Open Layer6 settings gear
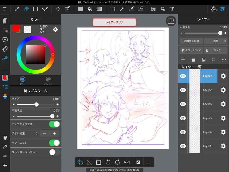Viewport: 229px width, 172px height. point(223,104)
